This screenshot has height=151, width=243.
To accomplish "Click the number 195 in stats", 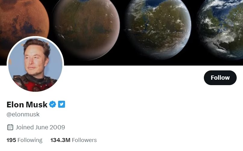I will pyautogui.click(x=11, y=140).
